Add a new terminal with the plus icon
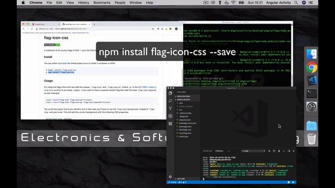The width and height of the screenshot is (335, 188). (269, 151)
